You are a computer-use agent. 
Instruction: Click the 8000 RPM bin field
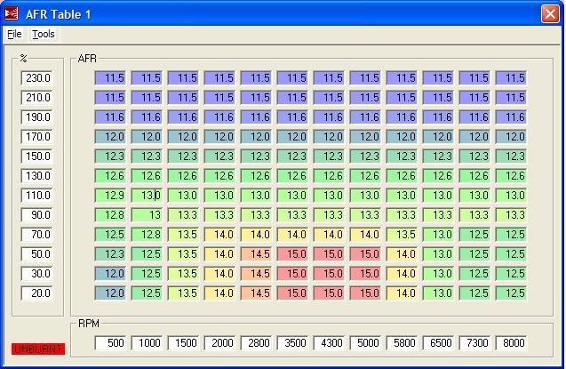coord(512,342)
